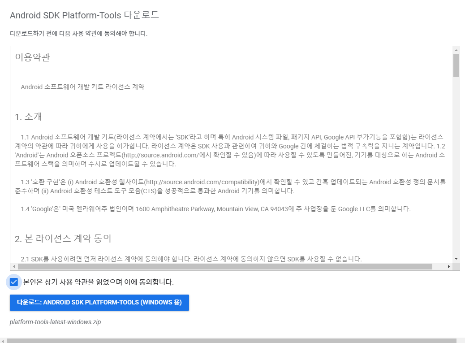Image resolution: width=465 pixels, height=343 pixels.
Task: Click the 'Android SDK Platform-Tools 다운로드' heading
Action: pyautogui.click(x=84, y=15)
